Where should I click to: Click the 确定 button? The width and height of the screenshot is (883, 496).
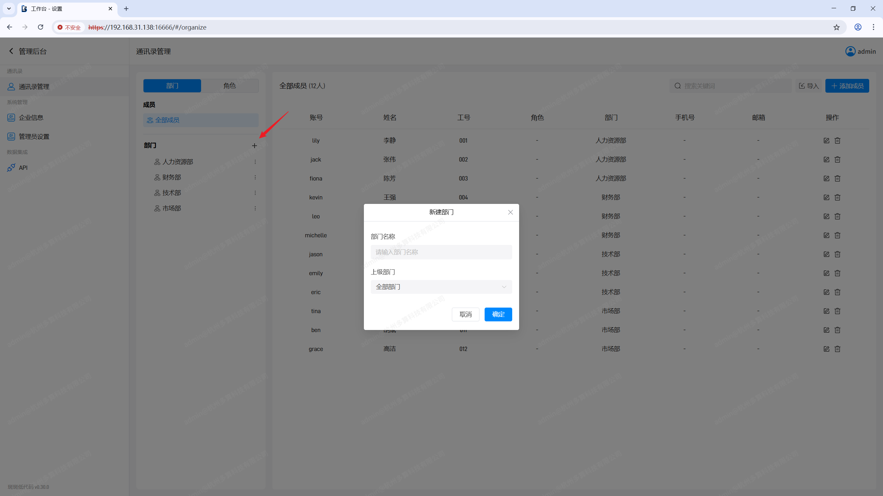[498, 314]
